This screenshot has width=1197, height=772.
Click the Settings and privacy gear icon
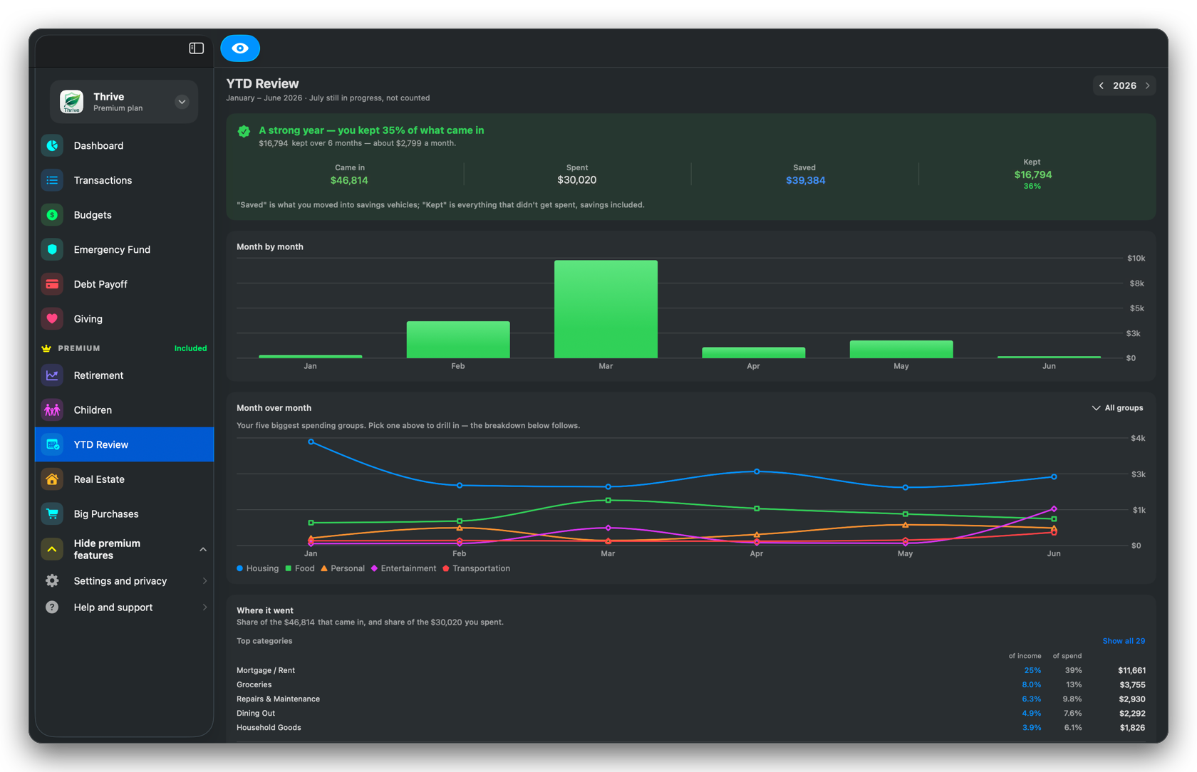[52, 581]
